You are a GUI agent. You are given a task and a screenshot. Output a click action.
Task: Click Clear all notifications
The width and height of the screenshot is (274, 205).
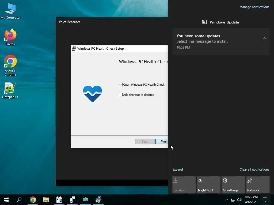point(254,169)
